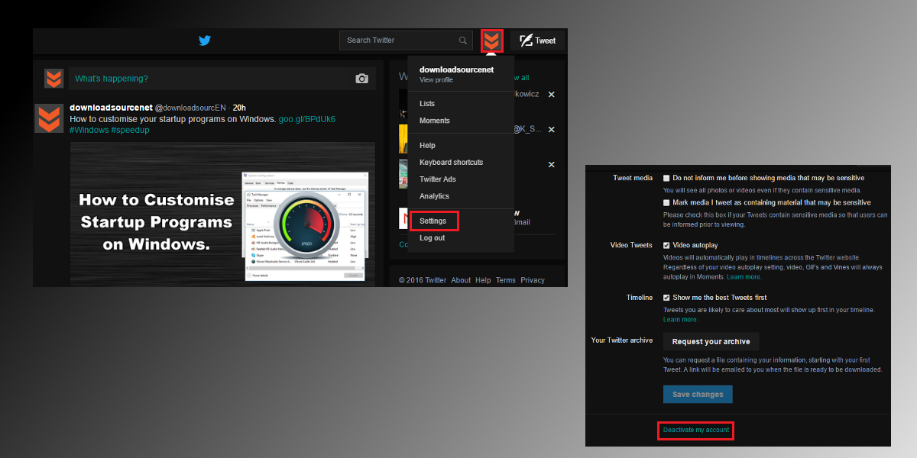This screenshot has height=458, width=917.
Task: Click the Privacy footer link
Action: tap(533, 280)
